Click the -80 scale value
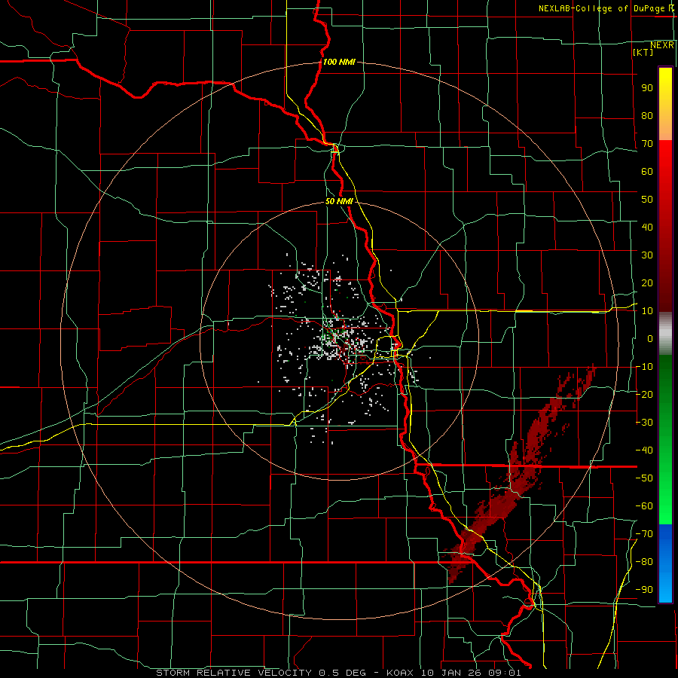 [644, 562]
